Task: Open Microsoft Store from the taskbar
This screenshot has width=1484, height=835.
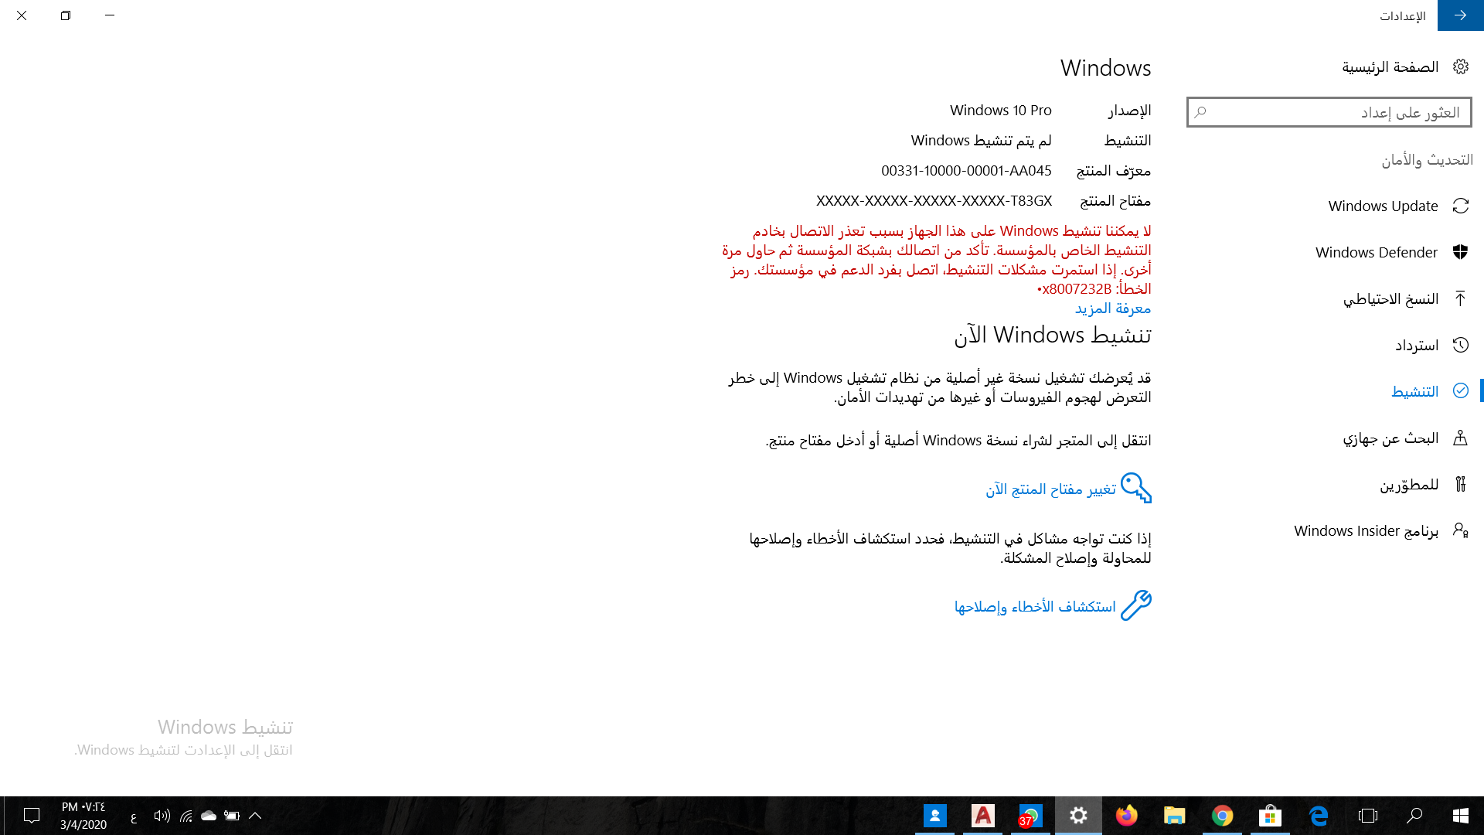Action: tap(1270, 816)
